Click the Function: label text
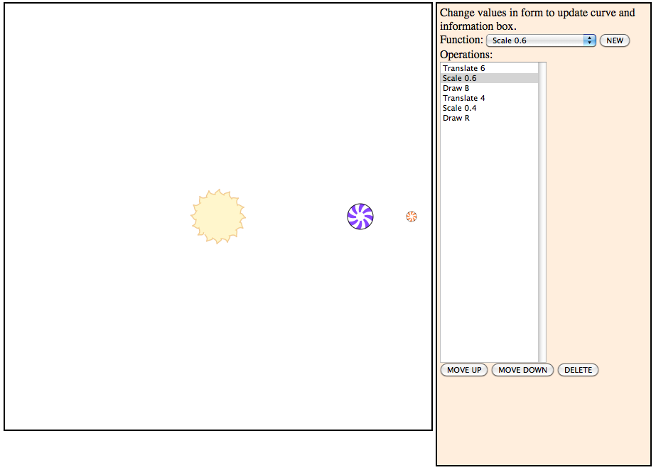The width and height of the screenshot is (656, 470). 461,40
